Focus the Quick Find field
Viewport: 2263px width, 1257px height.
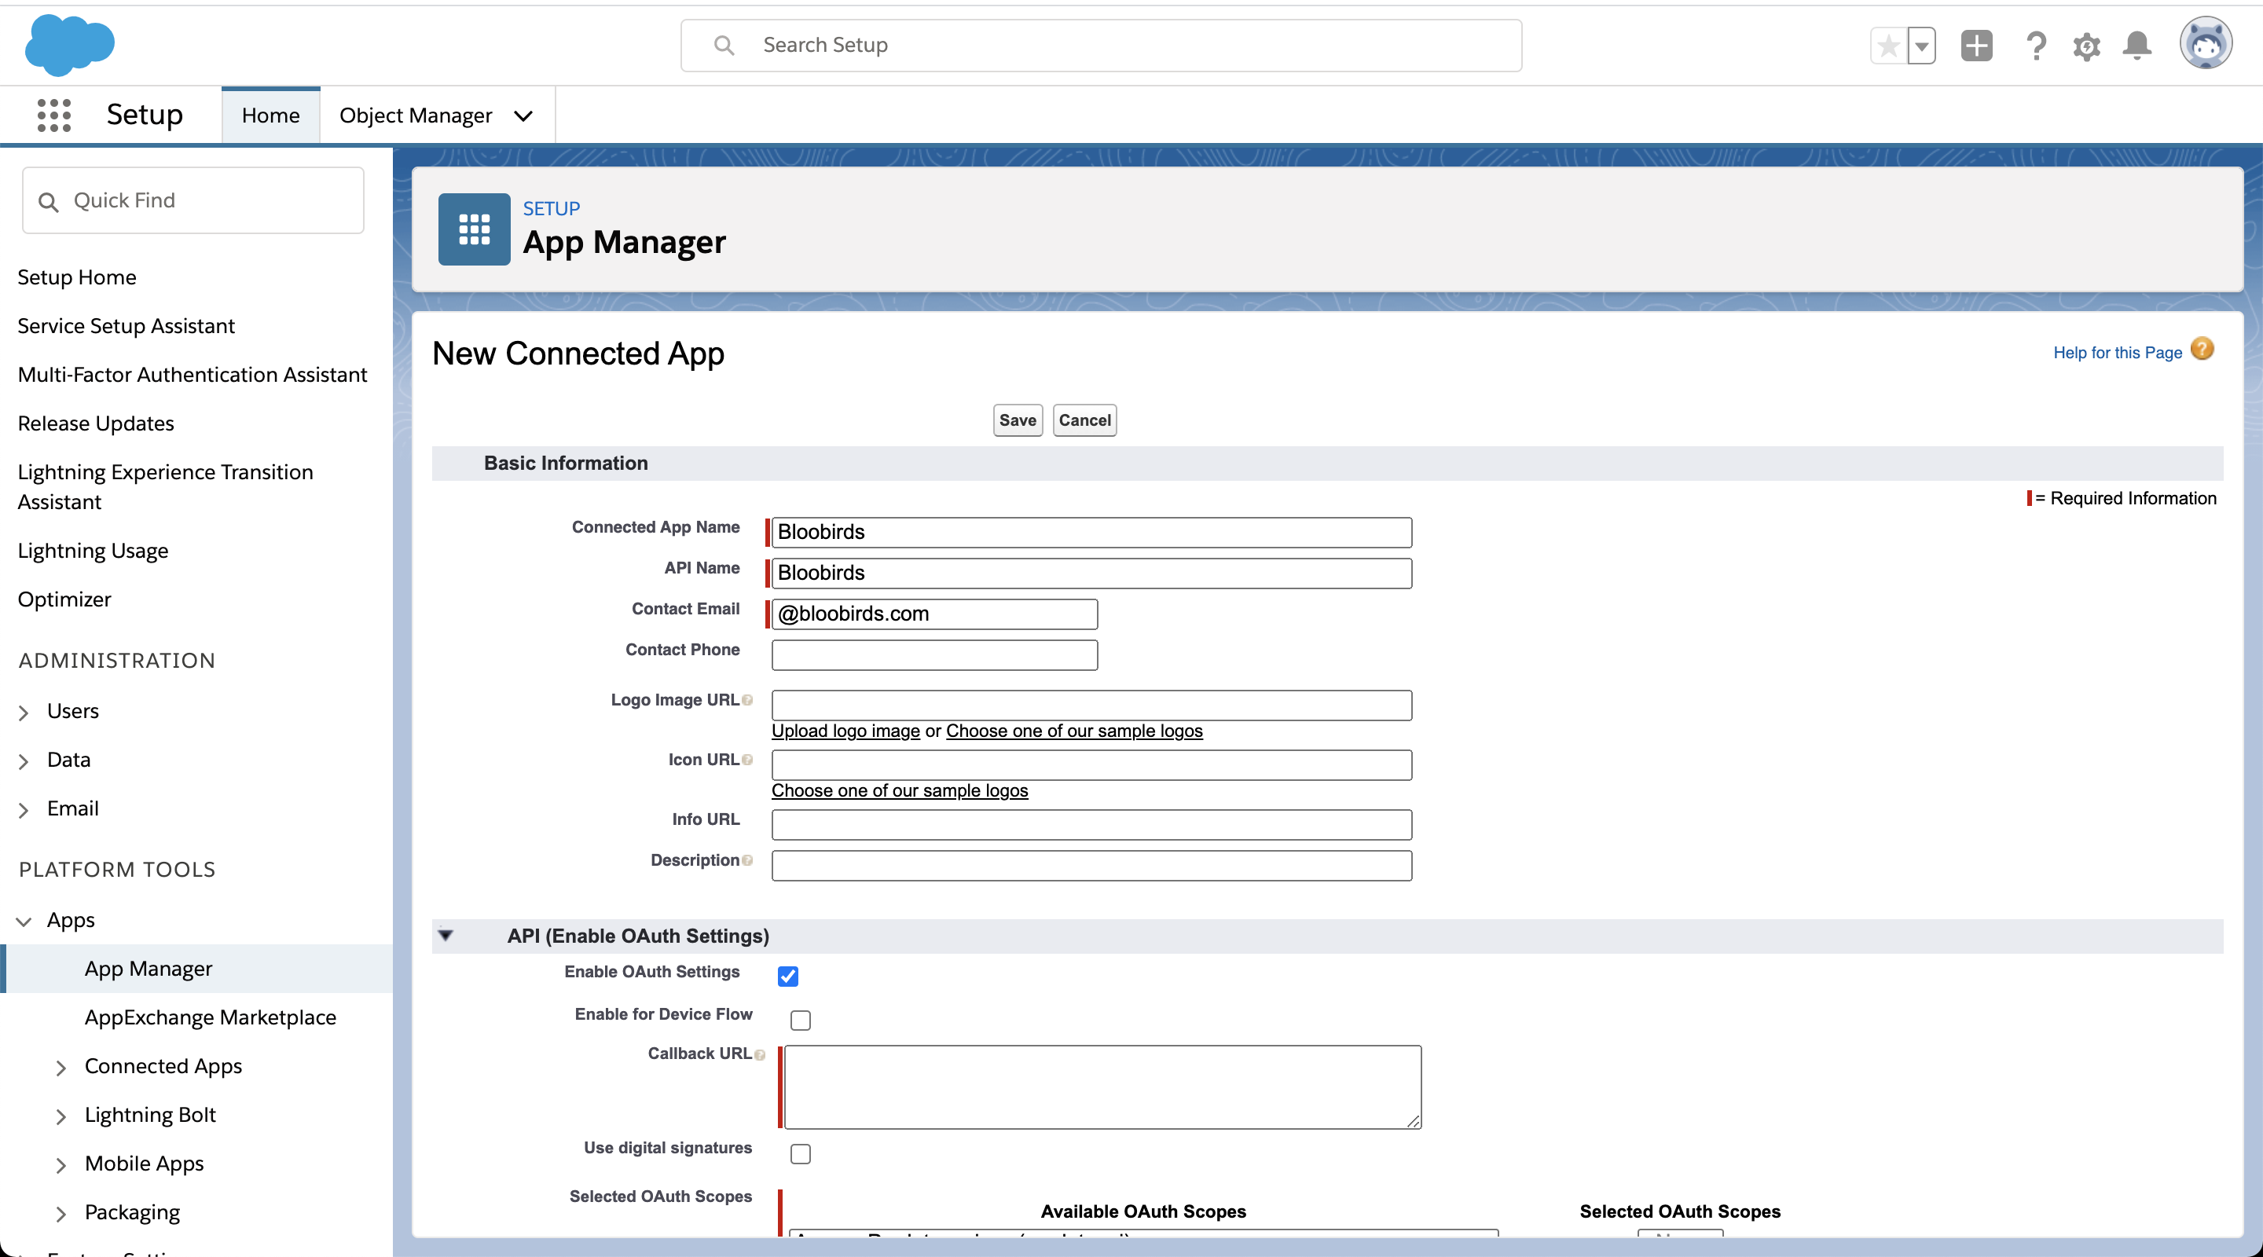click(193, 200)
